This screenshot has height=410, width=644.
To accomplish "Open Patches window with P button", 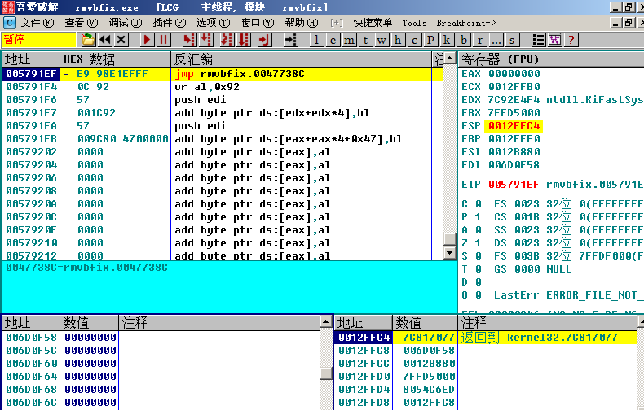I will pos(430,40).
